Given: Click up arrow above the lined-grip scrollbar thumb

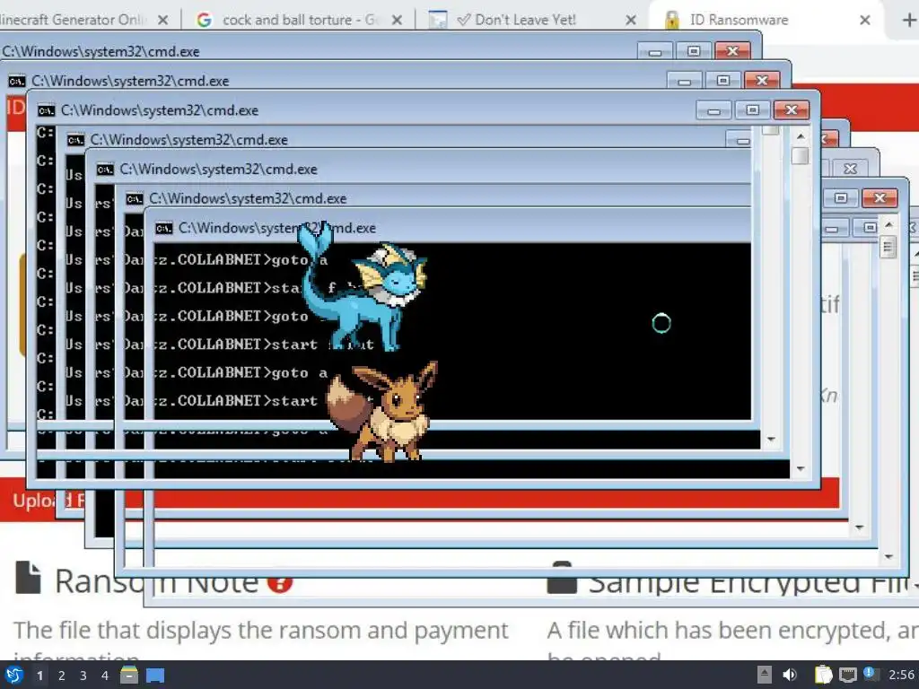Looking at the screenshot, I should pyautogui.click(x=888, y=225).
